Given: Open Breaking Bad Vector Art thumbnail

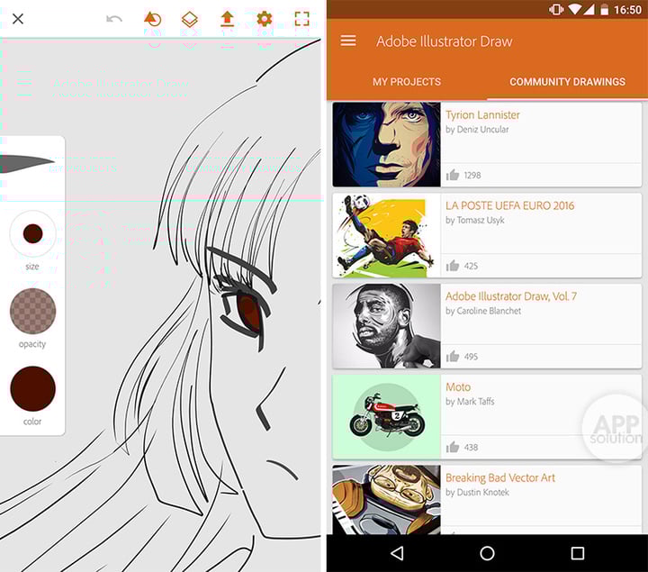Looking at the screenshot, I should (386, 500).
